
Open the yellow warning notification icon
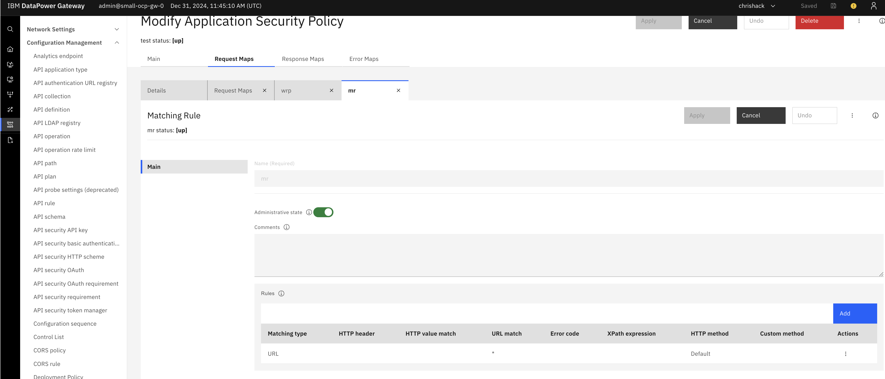coord(853,6)
